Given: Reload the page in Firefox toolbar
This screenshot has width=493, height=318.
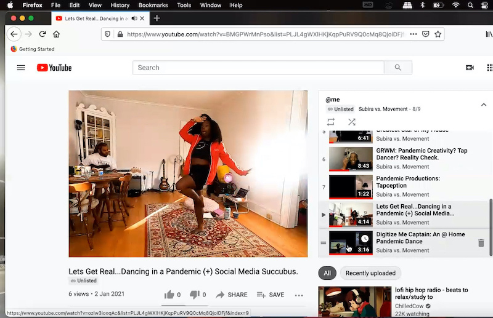Looking at the screenshot, I should click(43, 34).
